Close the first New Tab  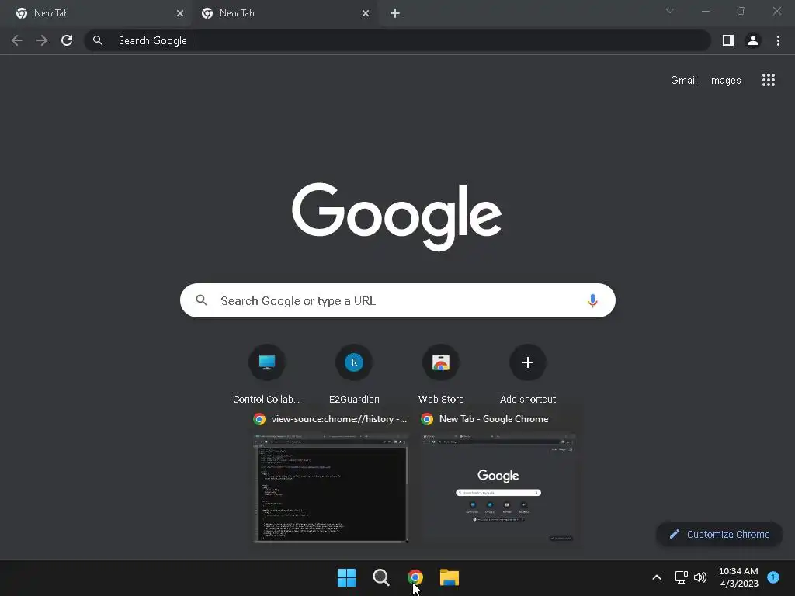click(x=180, y=13)
